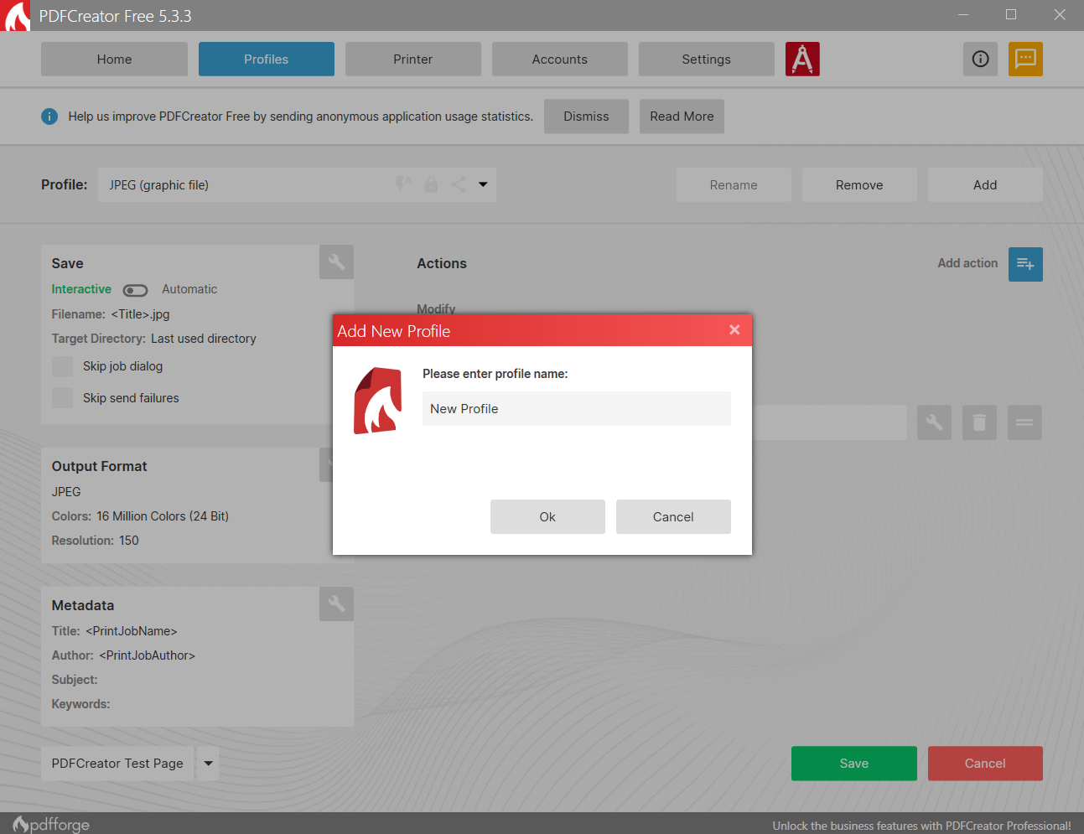The width and height of the screenshot is (1084, 834).
Task: Click the usage statistics help message text
Action: point(301,117)
